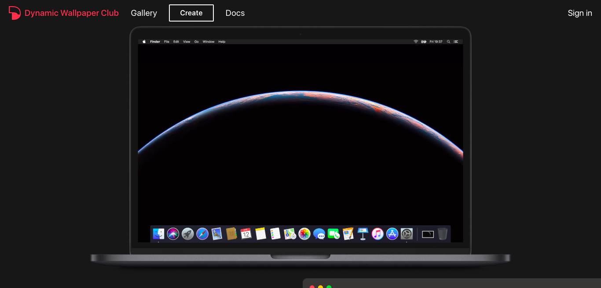
Task: Click the Finder icon in the dock
Action: tap(158, 233)
